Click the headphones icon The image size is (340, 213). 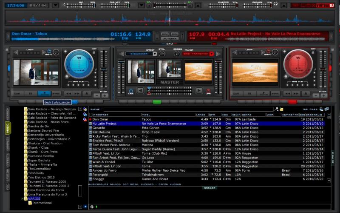[x=275, y=4]
